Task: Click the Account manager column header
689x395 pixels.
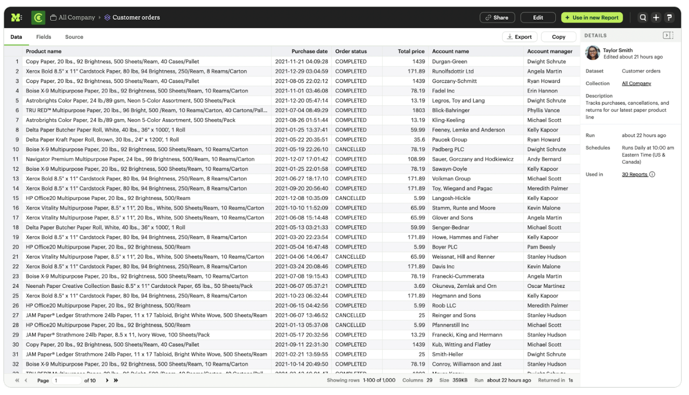Action: click(552, 51)
